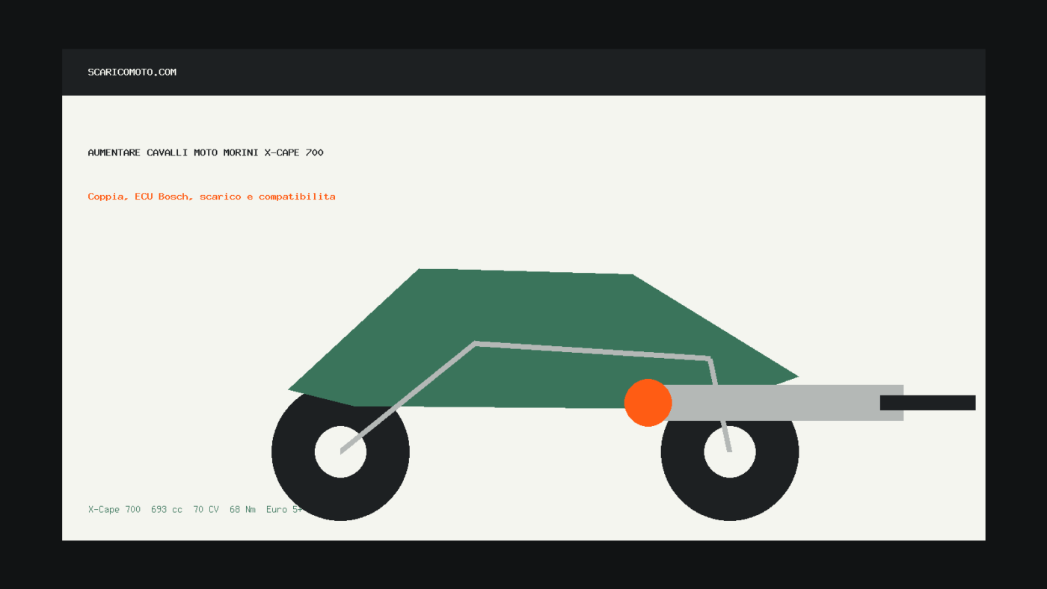Click the orange subtitle "Coppia, ECU Bosch, scarico e compatibilita"

click(x=212, y=197)
